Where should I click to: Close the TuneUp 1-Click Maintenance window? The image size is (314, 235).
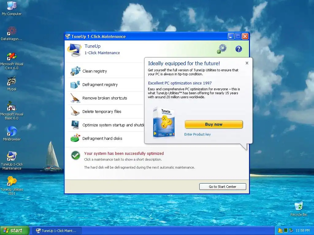click(245, 36)
